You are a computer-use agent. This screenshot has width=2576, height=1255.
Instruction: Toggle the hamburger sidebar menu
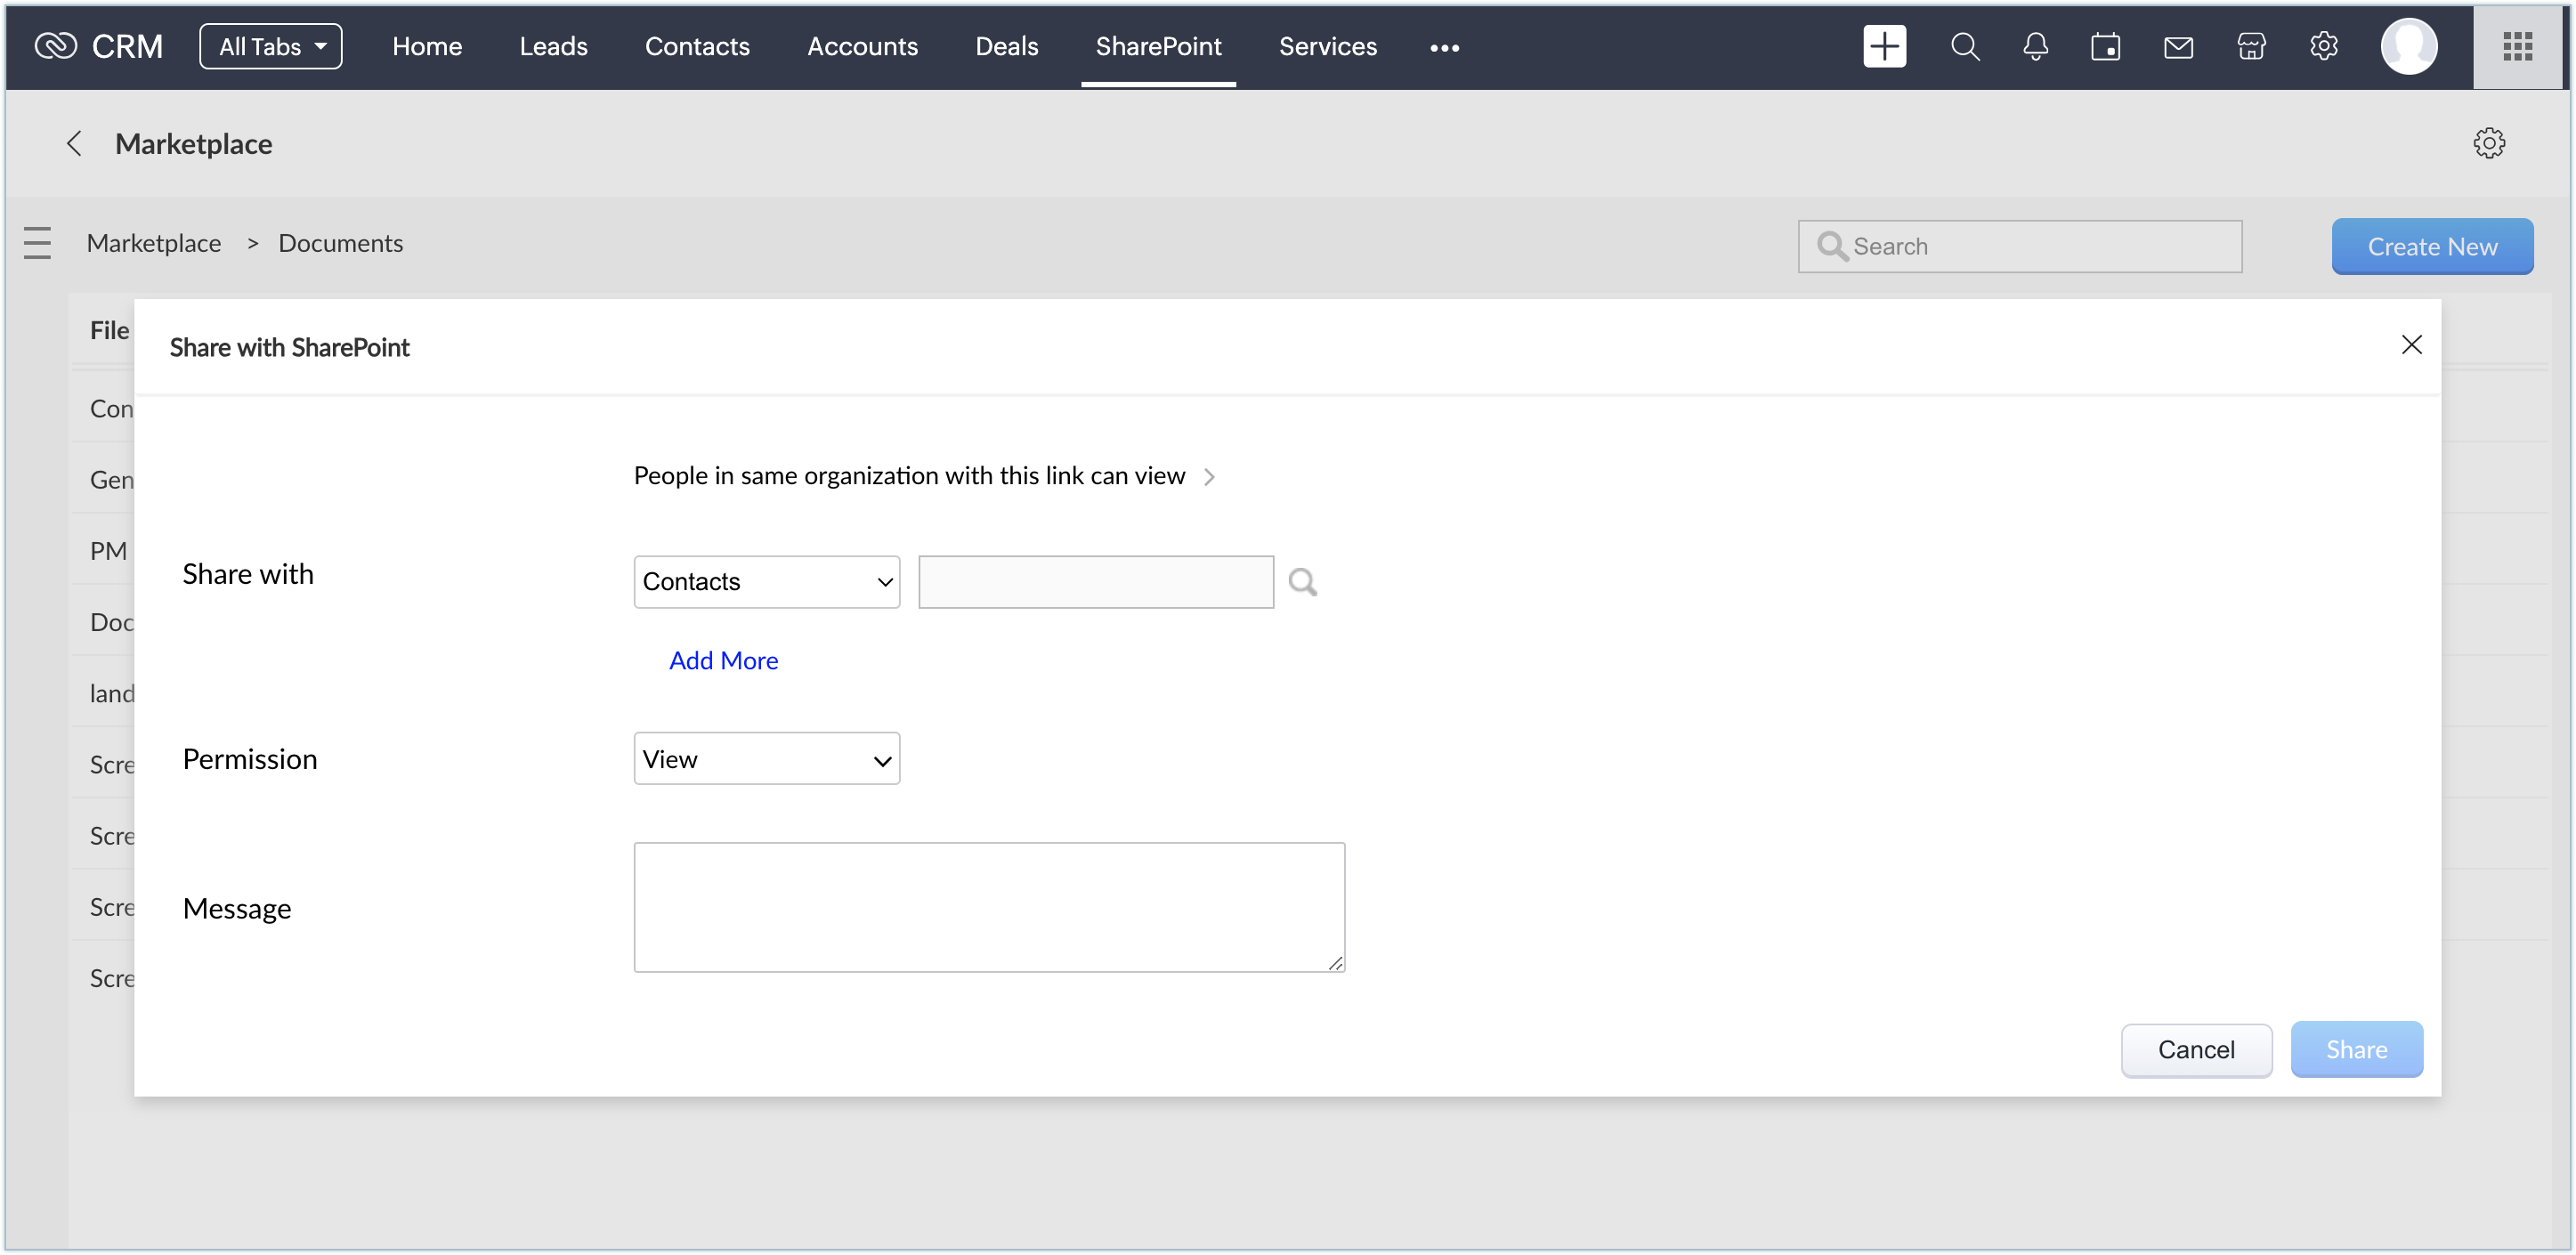pos(37,243)
